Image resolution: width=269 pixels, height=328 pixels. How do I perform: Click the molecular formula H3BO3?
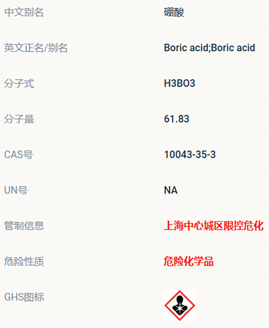point(179,83)
